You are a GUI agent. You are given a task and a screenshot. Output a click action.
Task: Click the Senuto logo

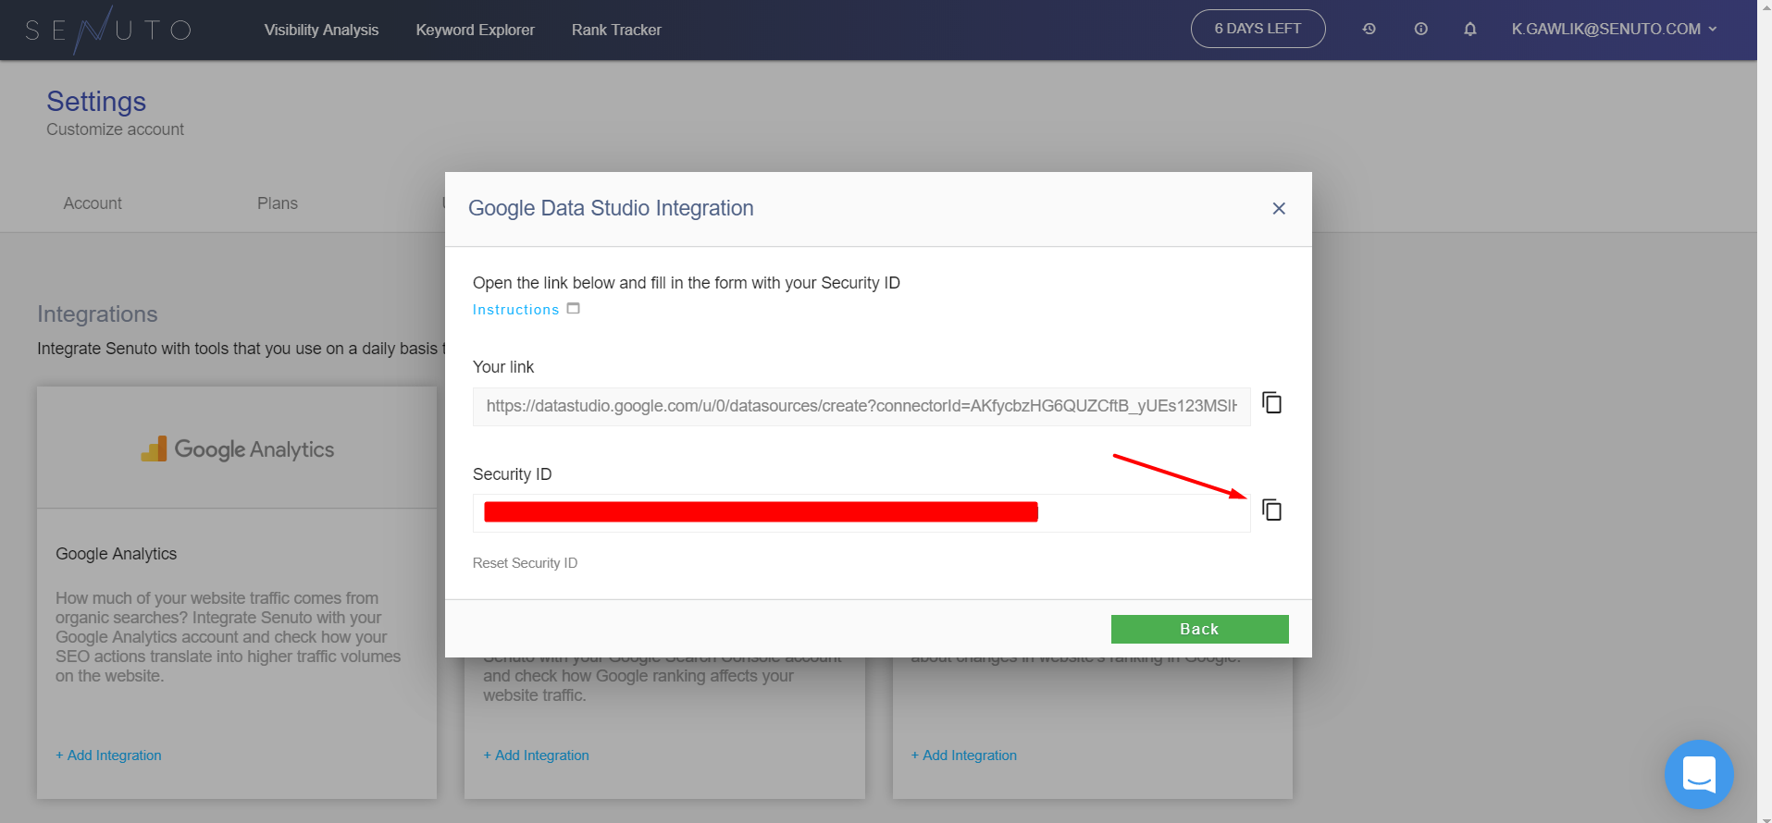[x=107, y=30]
